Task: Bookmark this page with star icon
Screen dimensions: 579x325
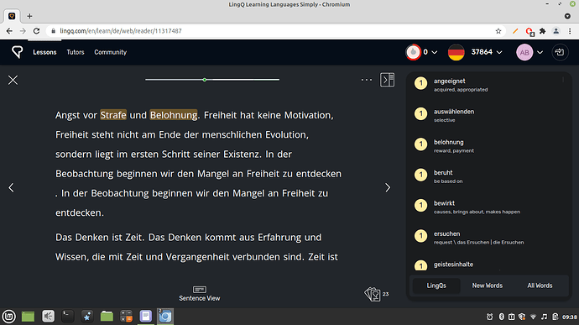Action: tap(498, 31)
